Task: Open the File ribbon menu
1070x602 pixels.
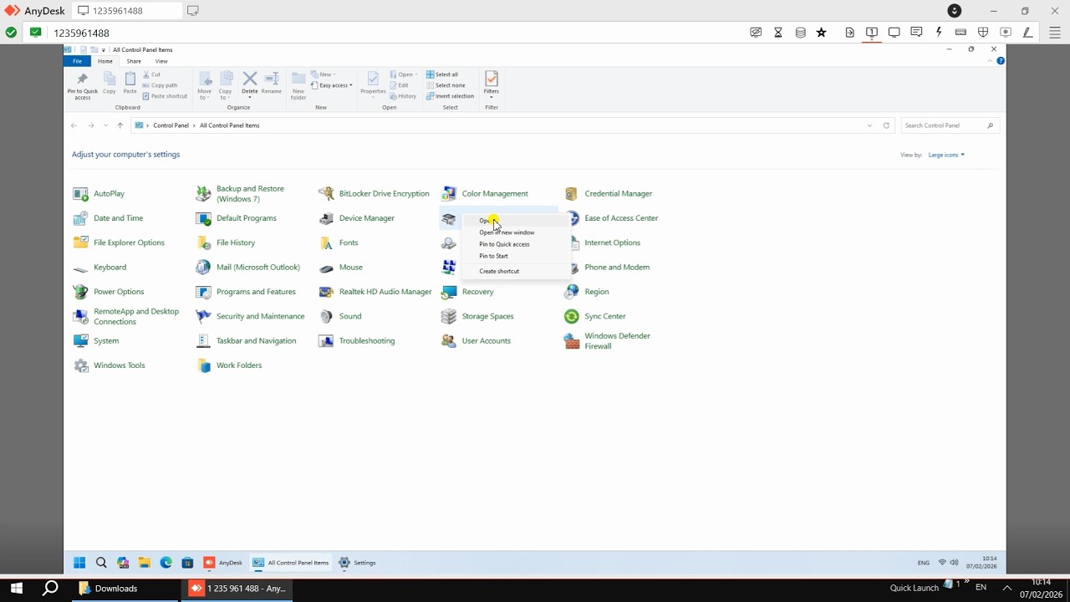Action: pyautogui.click(x=77, y=61)
